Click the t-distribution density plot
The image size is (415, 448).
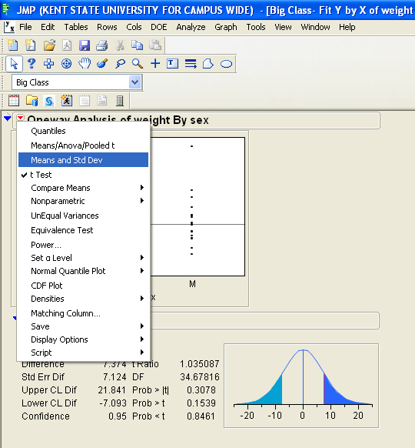coord(301,386)
